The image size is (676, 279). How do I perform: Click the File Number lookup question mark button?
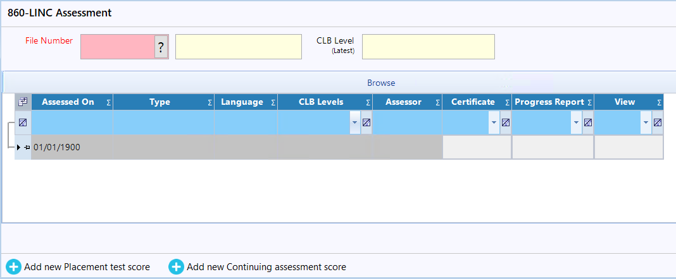(161, 47)
